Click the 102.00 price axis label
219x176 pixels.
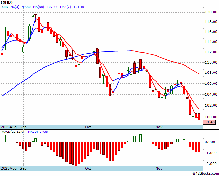(x=211, y=105)
